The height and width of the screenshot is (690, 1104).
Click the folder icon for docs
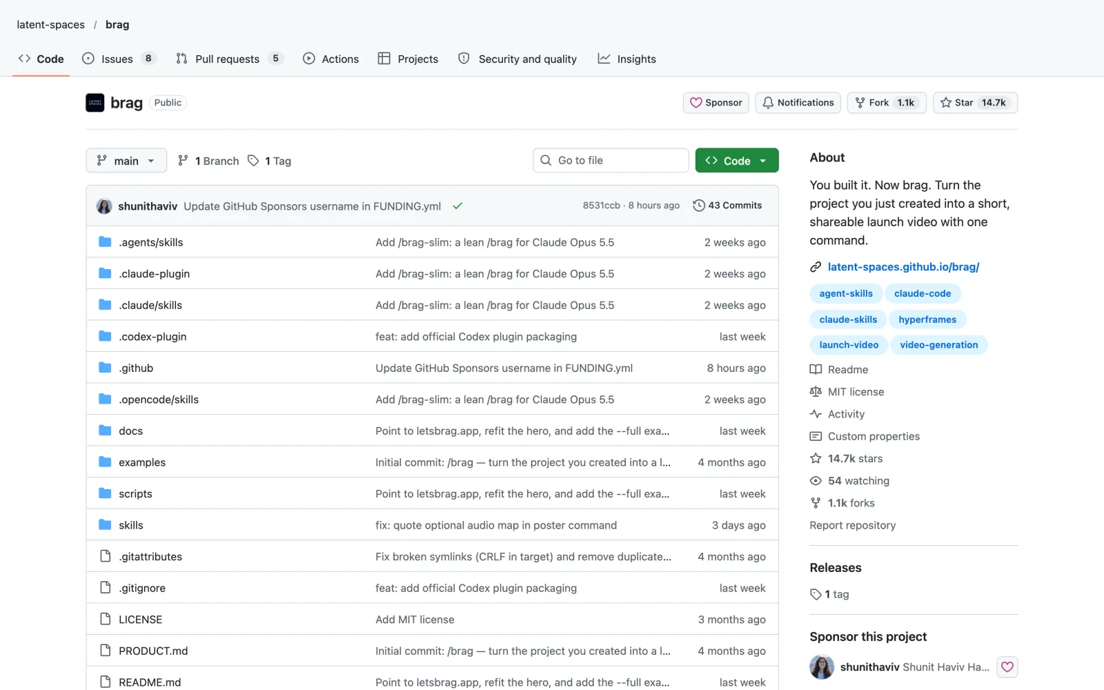point(105,431)
